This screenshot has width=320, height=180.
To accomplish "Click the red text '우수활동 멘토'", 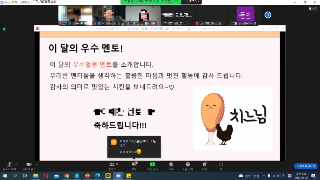I will tap(93, 65).
